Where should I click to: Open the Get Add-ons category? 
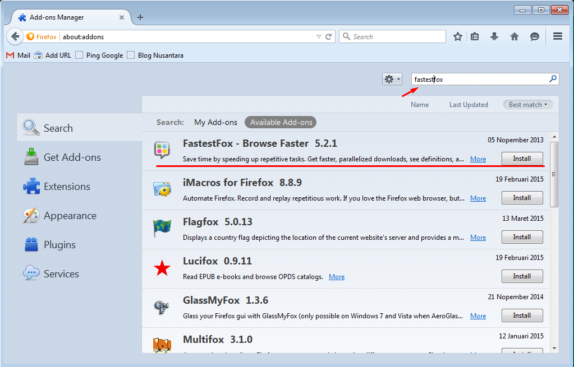(x=80, y=157)
